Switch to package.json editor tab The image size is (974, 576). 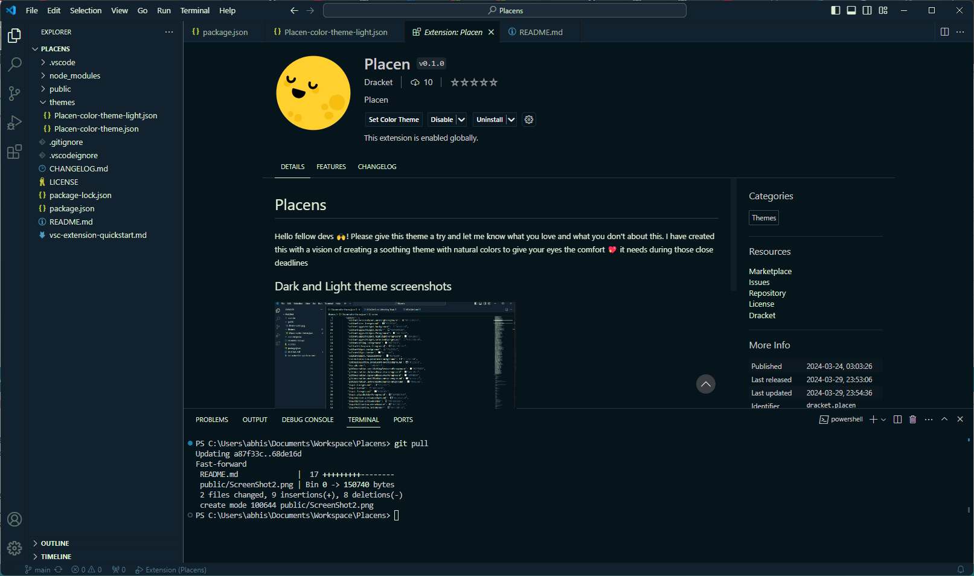click(x=224, y=32)
